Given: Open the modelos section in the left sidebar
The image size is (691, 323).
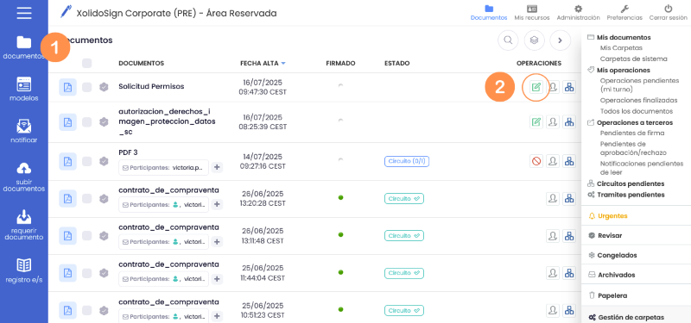Looking at the screenshot, I should click(x=24, y=90).
